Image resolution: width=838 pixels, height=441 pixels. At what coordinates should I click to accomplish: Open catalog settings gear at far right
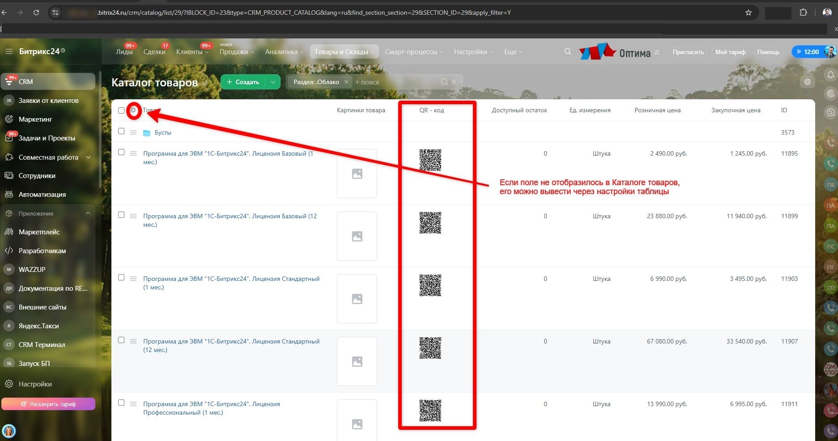pos(808,82)
